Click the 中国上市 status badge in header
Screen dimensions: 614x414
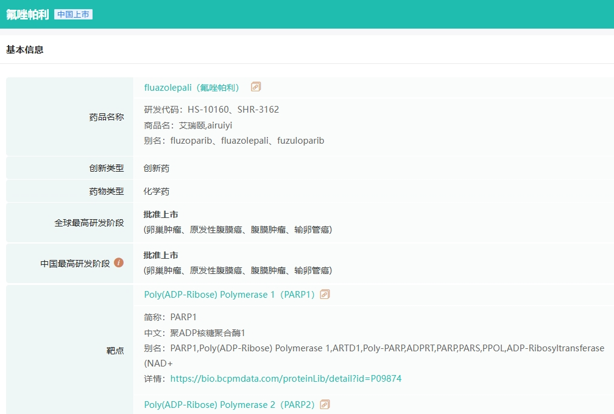click(73, 15)
